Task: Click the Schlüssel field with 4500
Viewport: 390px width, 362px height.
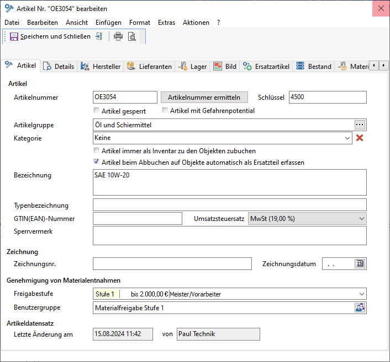Action: (x=328, y=97)
